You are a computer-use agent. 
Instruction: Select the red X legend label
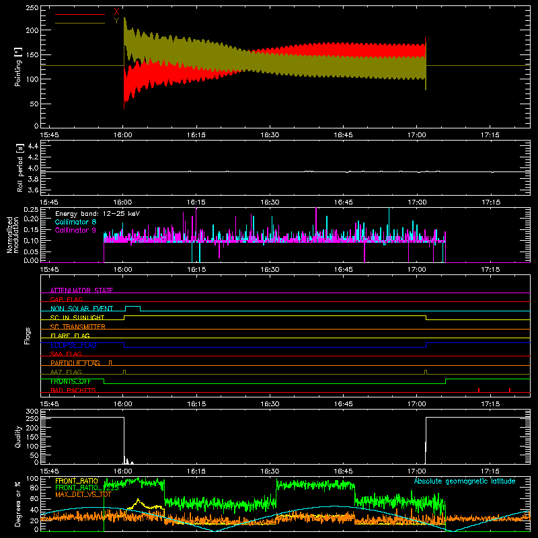tap(116, 12)
